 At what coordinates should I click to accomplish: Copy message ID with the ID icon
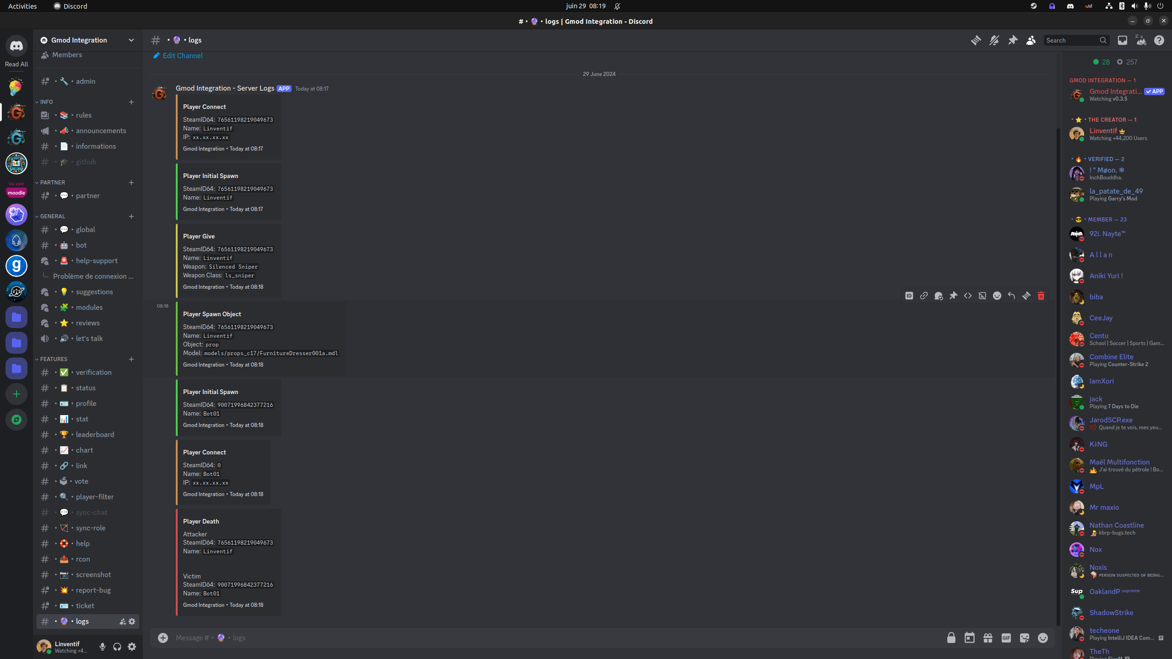(x=909, y=296)
